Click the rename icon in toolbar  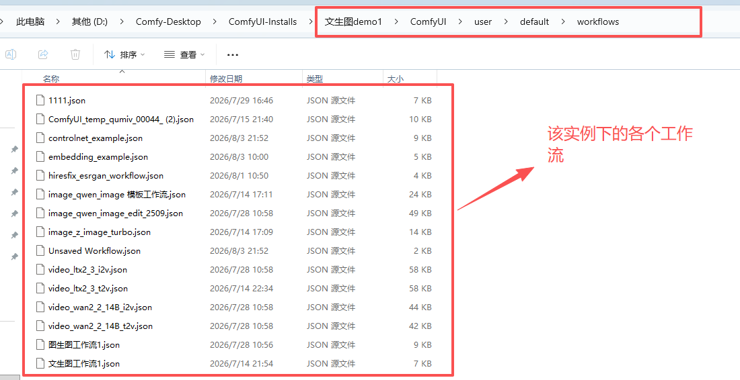(x=11, y=54)
